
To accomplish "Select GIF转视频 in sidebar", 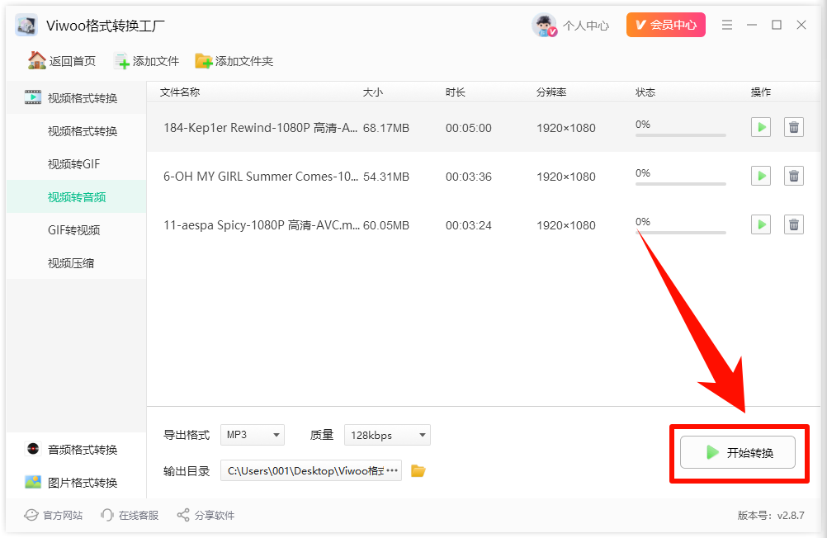I will point(77,230).
